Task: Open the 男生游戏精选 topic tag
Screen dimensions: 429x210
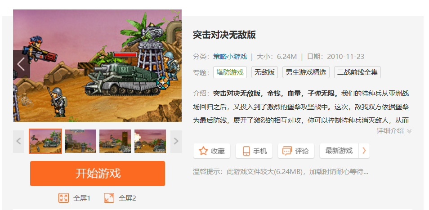Action: click(306, 72)
